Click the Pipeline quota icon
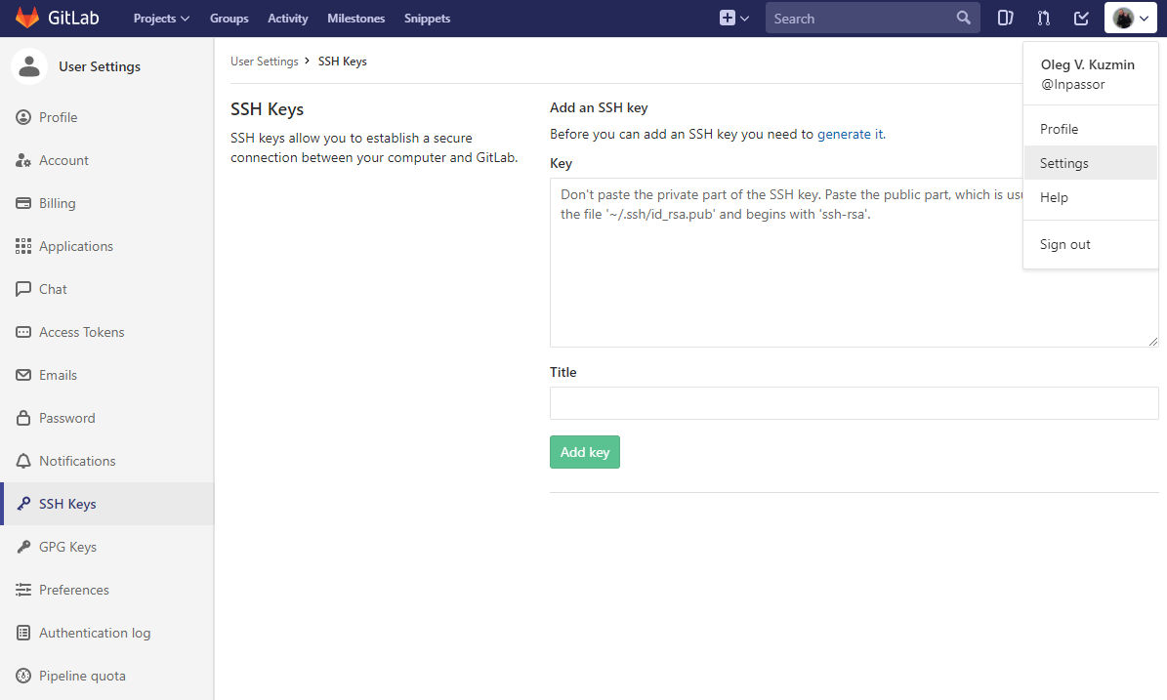 pos(23,676)
